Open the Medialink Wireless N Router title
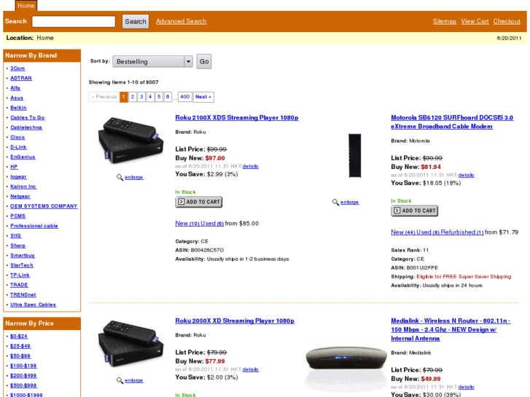530x397 pixels. 451,329
